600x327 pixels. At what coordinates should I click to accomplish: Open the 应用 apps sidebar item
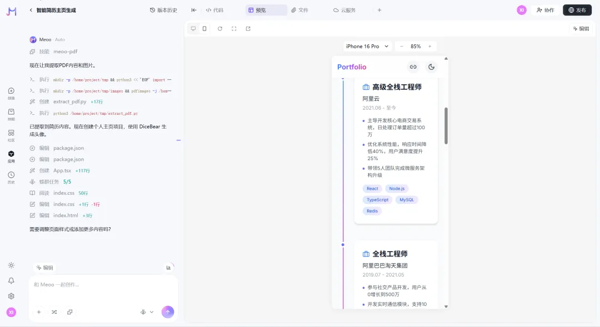pyautogui.click(x=11, y=156)
